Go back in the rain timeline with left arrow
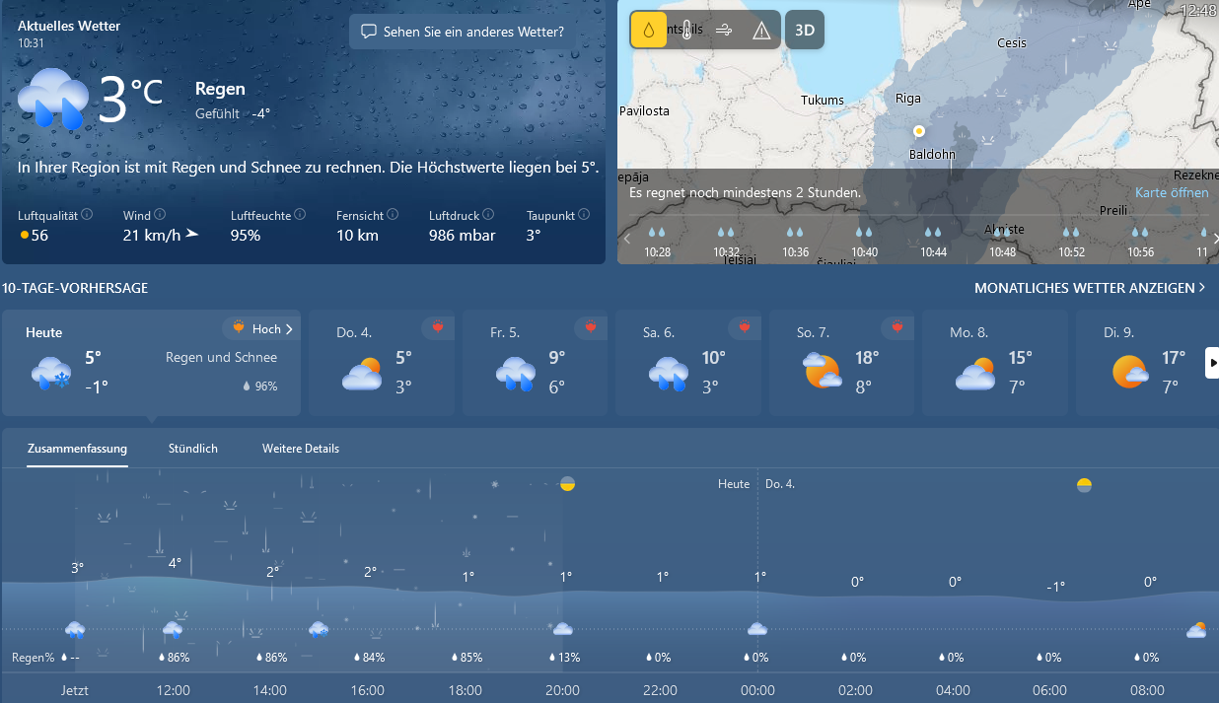 [x=626, y=238]
